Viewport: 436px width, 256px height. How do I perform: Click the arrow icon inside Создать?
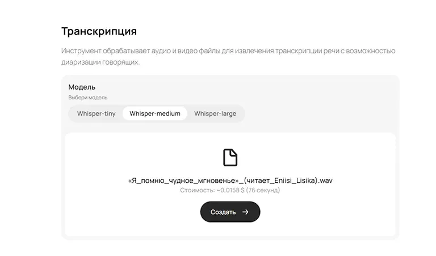245,212
